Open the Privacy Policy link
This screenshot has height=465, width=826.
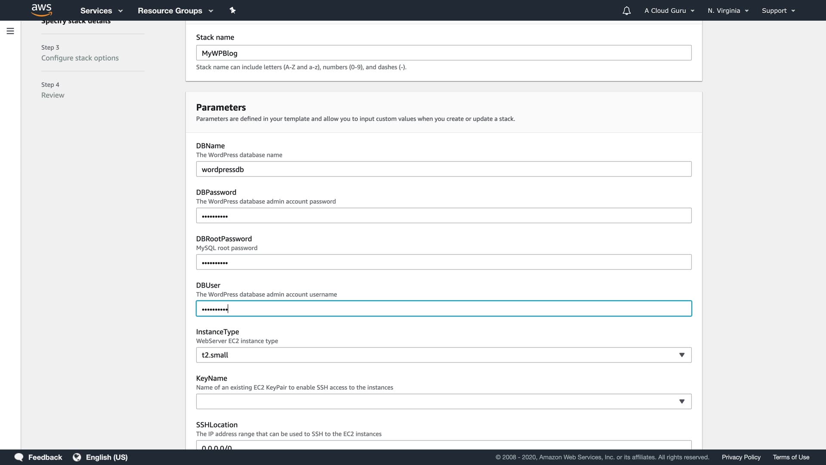[741, 457]
